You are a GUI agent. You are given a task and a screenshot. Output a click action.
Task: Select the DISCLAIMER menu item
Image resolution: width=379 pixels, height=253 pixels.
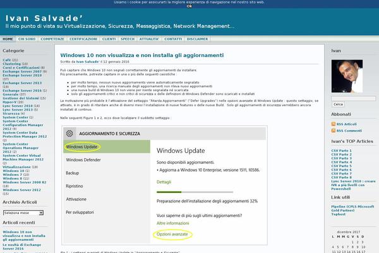pyautogui.click(x=198, y=39)
